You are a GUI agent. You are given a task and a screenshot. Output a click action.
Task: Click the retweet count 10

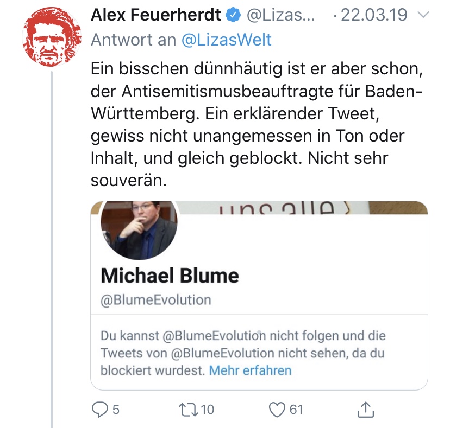pyautogui.click(x=208, y=410)
